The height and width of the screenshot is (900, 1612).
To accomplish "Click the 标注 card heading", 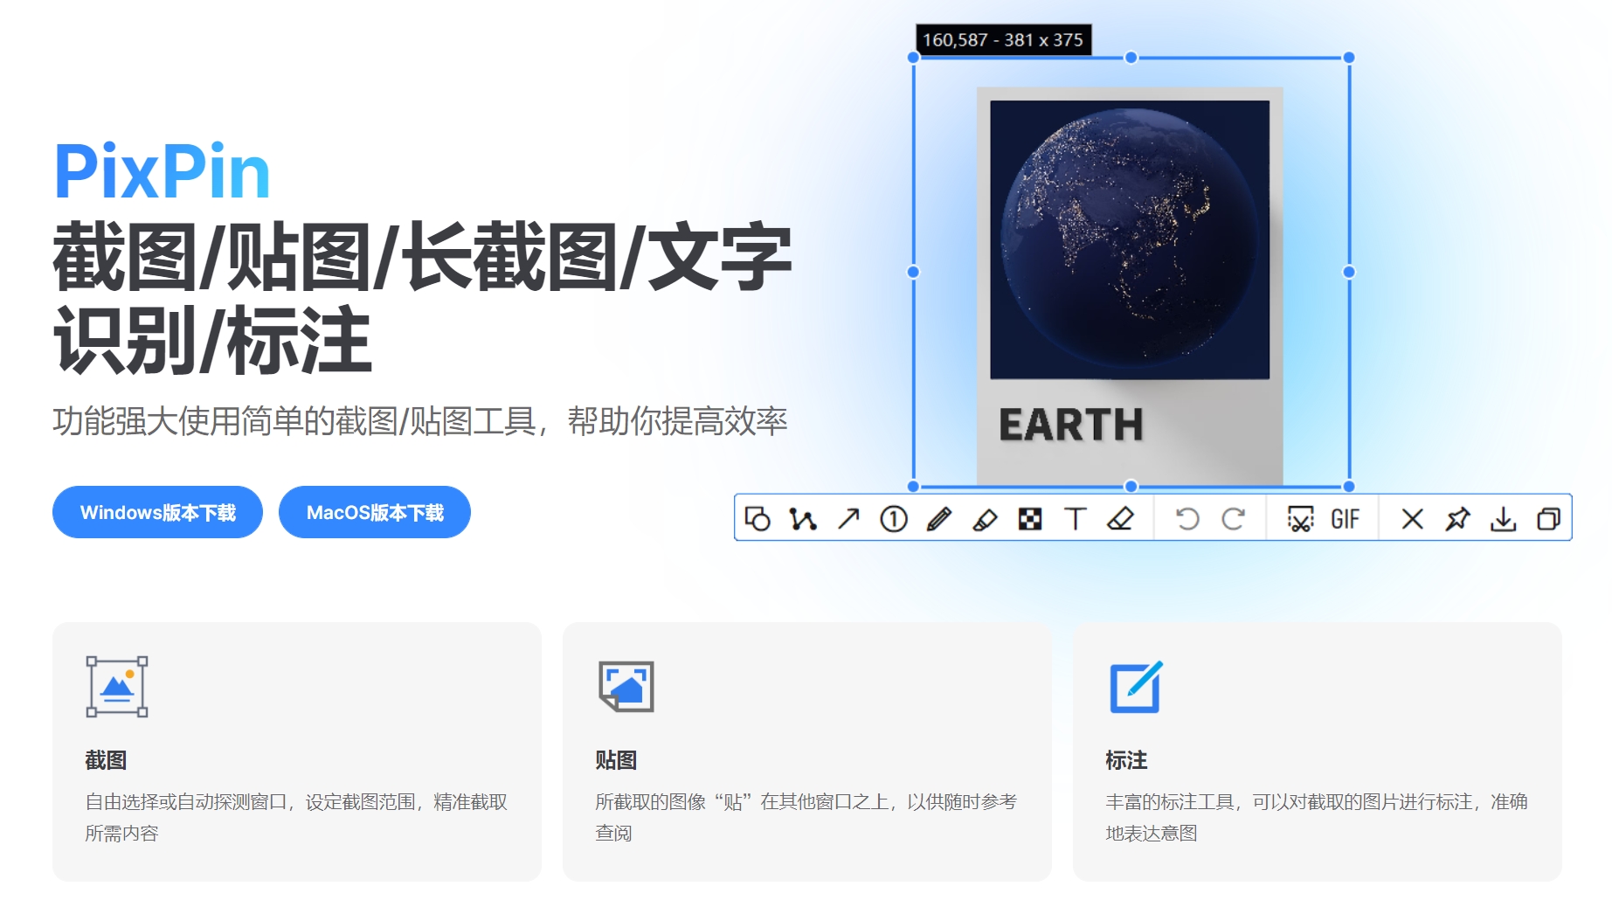I will pos(1126,760).
